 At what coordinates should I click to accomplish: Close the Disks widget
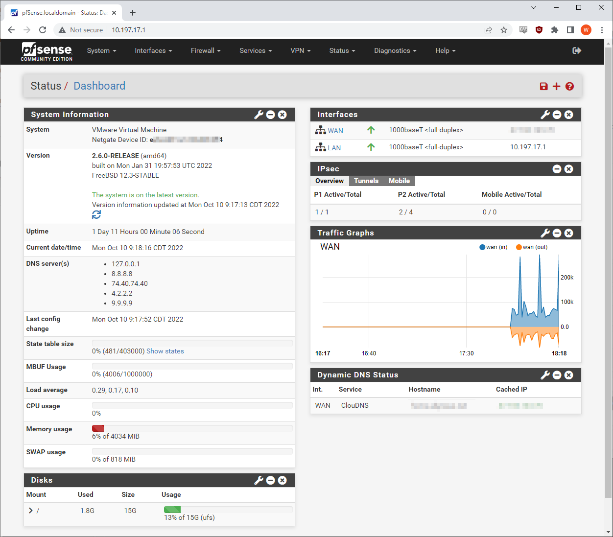283,480
